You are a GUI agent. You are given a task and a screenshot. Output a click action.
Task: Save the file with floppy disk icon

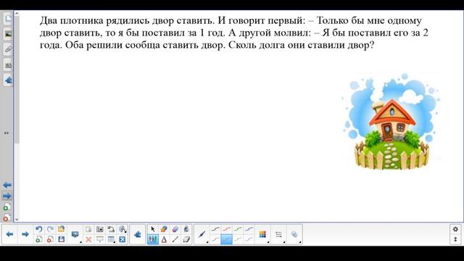coord(61,239)
